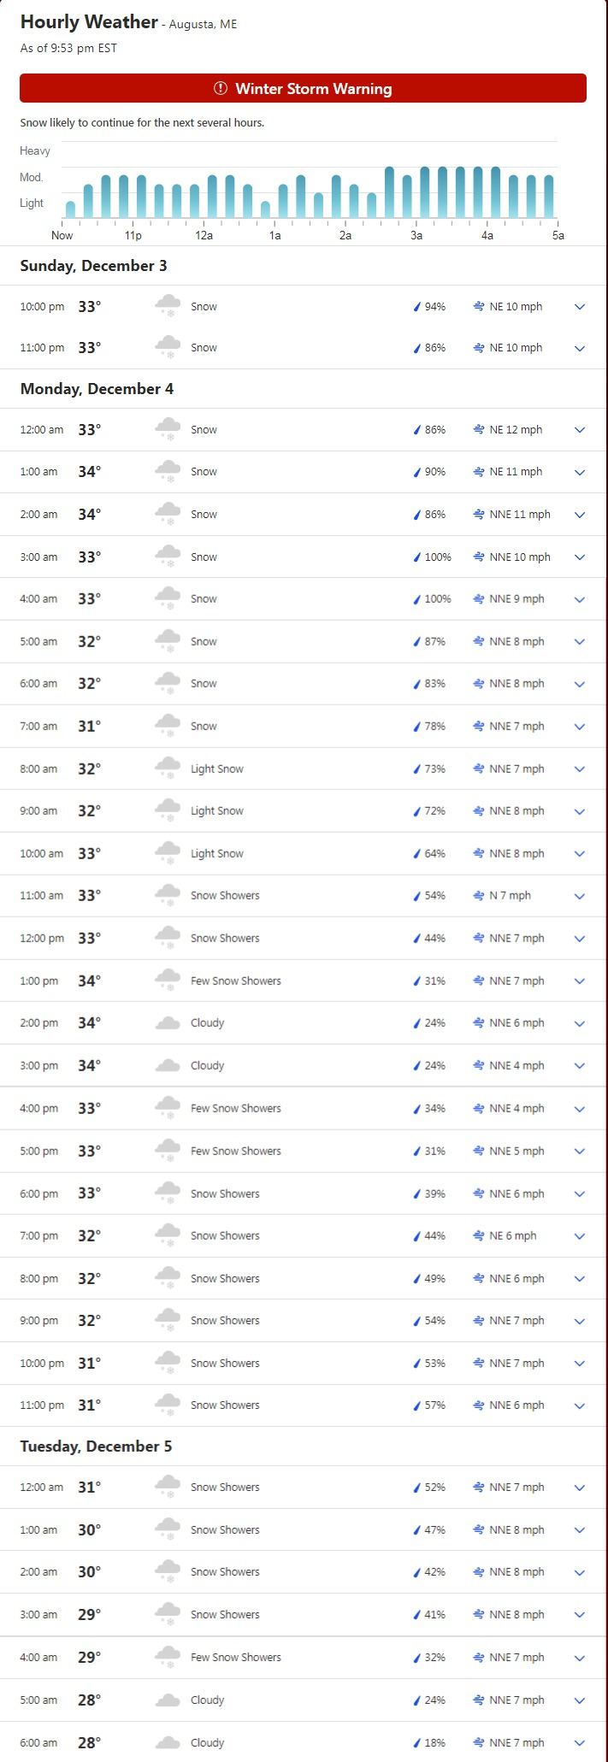
Task: Click the 3a bar in precipitation chart
Action: click(425, 192)
